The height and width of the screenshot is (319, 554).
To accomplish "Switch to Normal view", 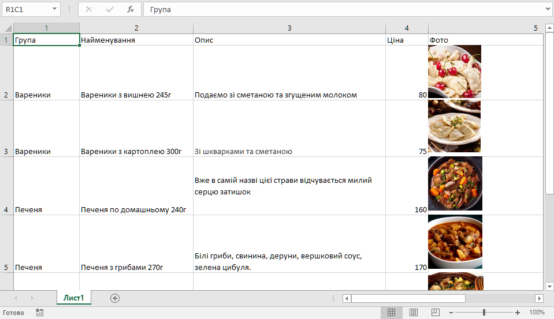I will click(x=391, y=312).
